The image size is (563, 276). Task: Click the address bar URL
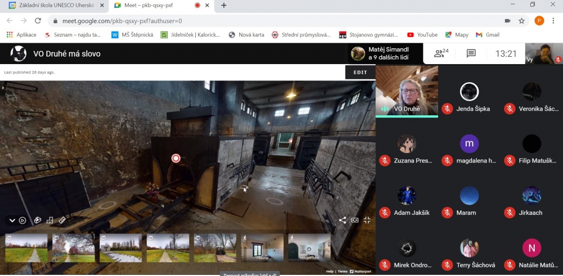(x=122, y=21)
